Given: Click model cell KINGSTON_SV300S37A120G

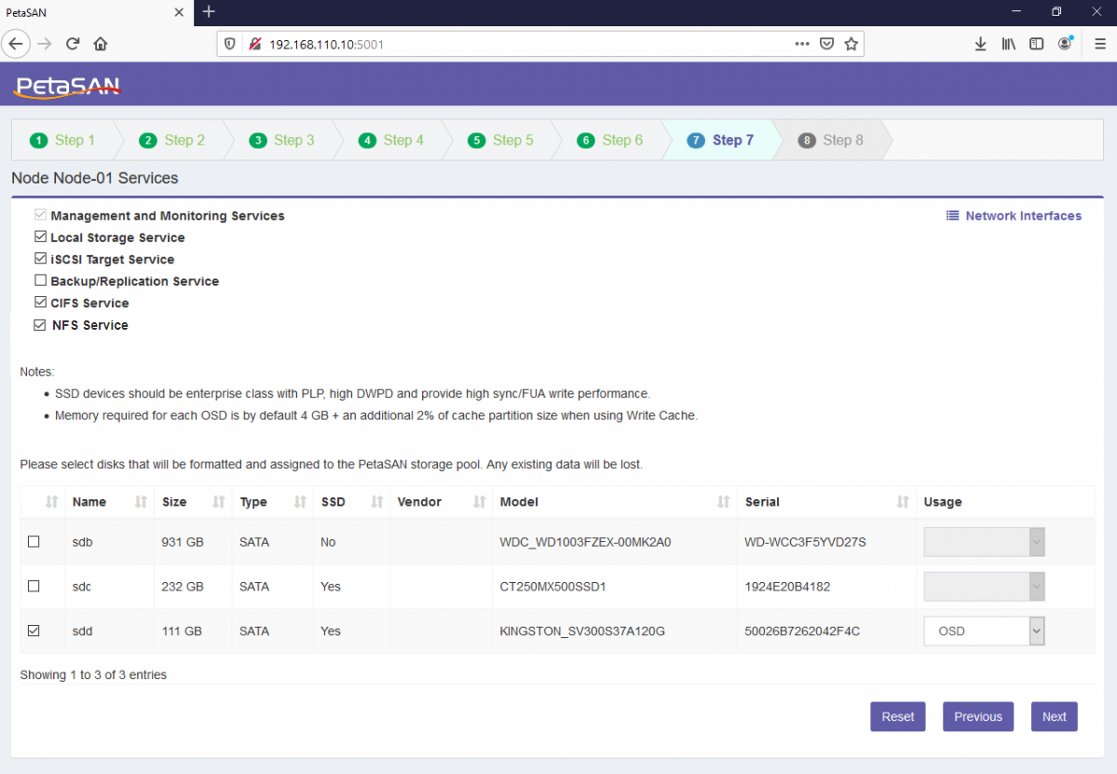Looking at the screenshot, I should (582, 631).
